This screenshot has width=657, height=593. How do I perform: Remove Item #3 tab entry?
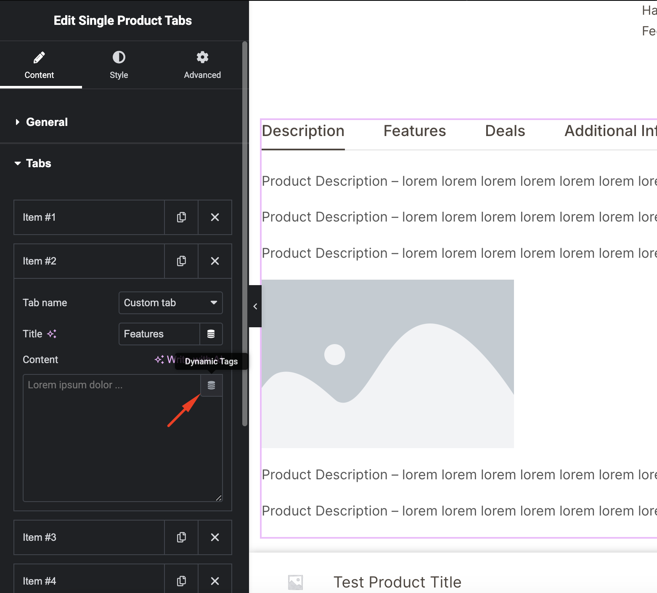215,537
